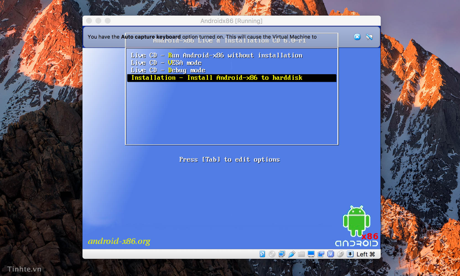Click the network adapters status icon

click(x=282, y=254)
